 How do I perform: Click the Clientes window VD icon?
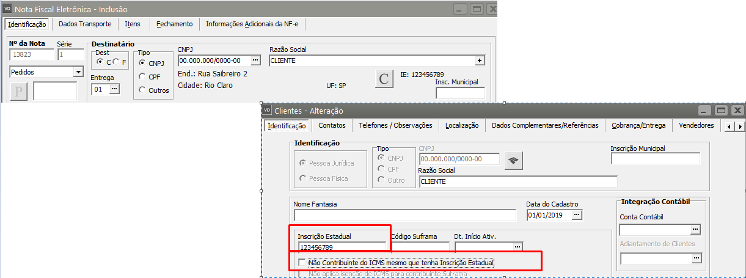(x=266, y=111)
